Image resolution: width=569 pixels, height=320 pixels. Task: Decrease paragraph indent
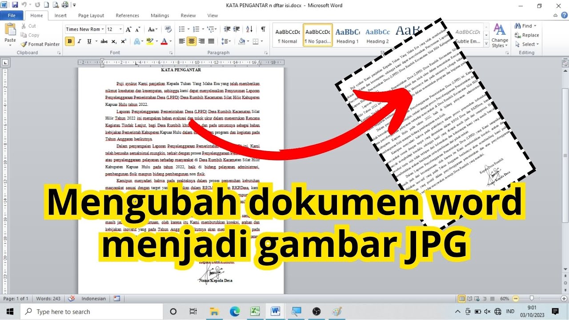tap(228, 29)
